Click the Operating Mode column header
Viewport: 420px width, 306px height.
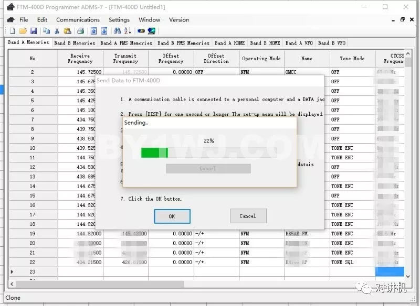261,59
